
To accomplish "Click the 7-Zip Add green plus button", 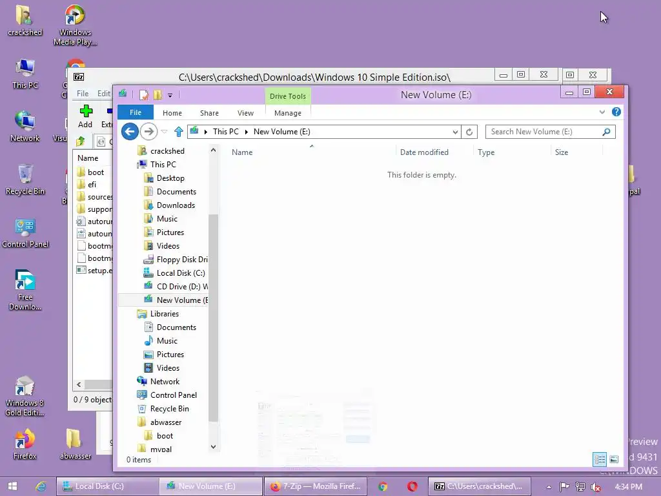I will coord(86,116).
